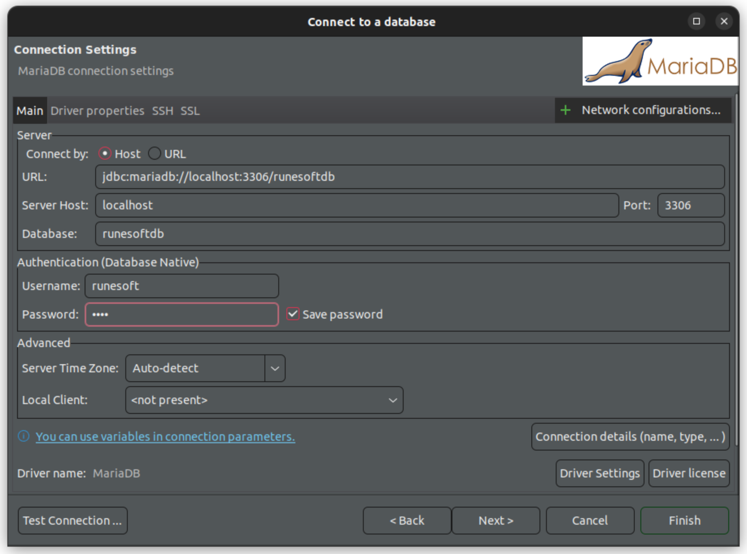Go to the SSL tab

pyautogui.click(x=190, y=111)
